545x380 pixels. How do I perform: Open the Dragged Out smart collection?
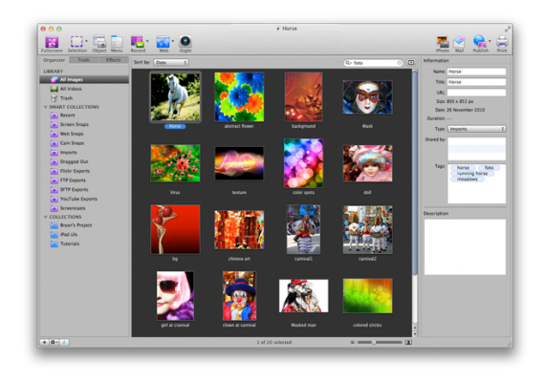(84, 161)
